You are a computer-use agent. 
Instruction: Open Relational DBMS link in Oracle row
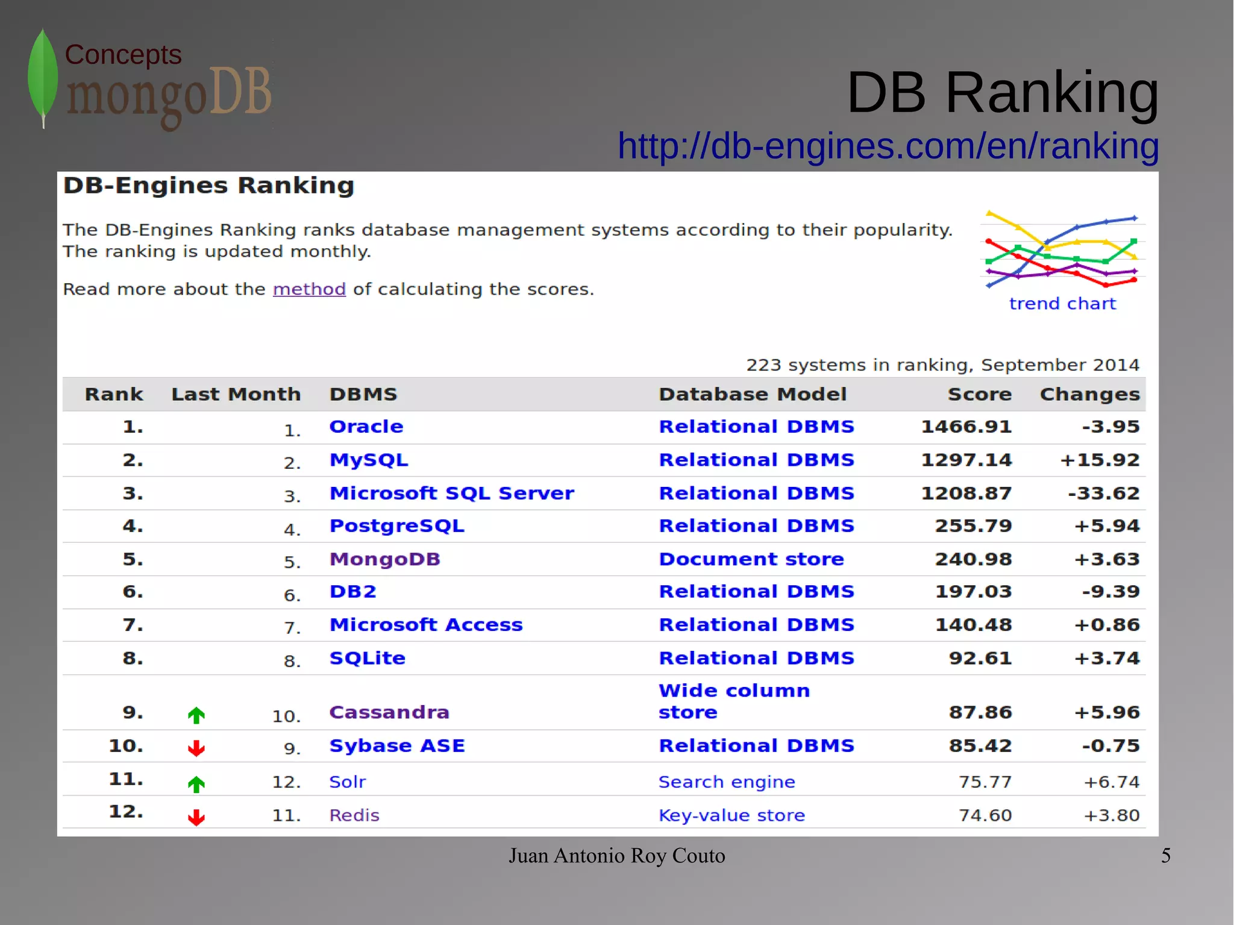(757, 427)
